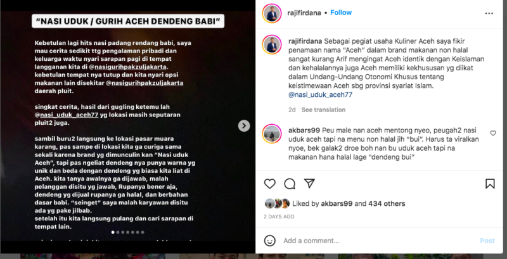Screen dimensions: 507x259
Task: Open the liker avatars beside Liked by
Action: coord(277,203)
